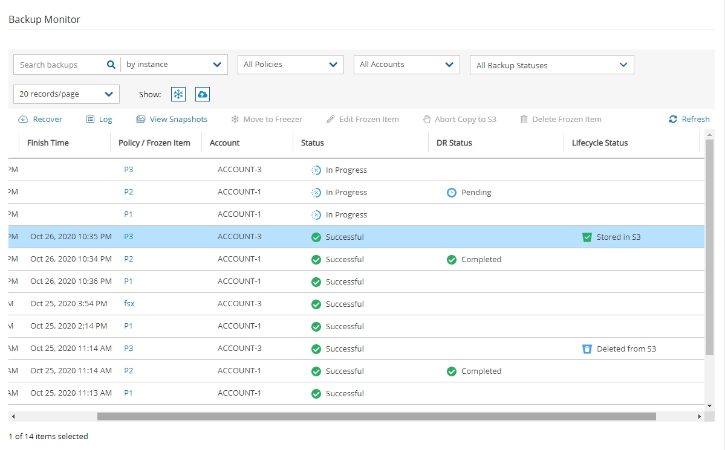Click the search magnifier icon
Screen dimensions: 725x450
[111, 65]
